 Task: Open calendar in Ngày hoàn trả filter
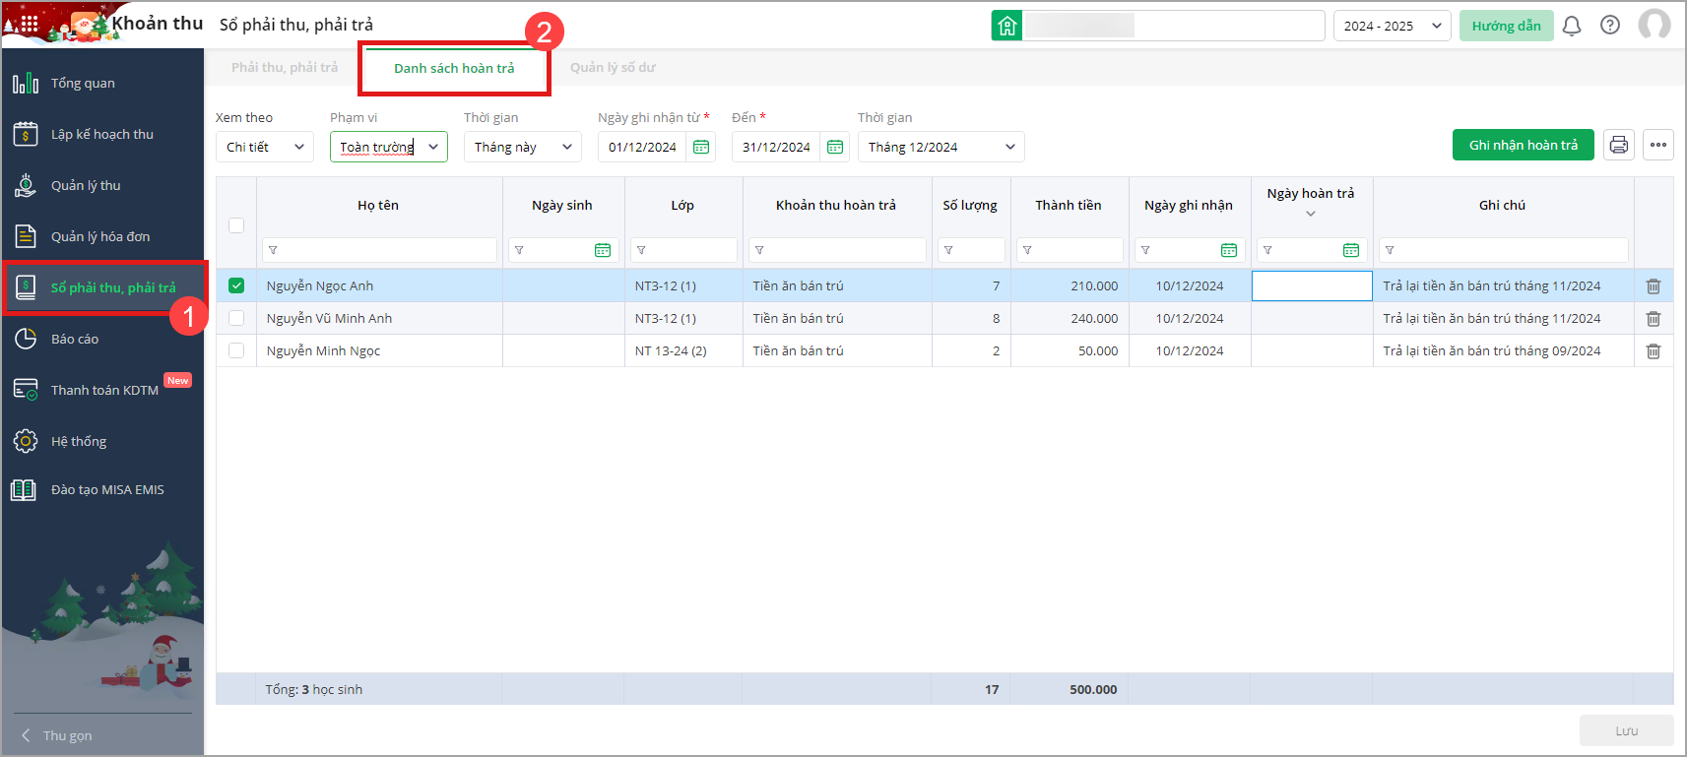[1351, 250]
